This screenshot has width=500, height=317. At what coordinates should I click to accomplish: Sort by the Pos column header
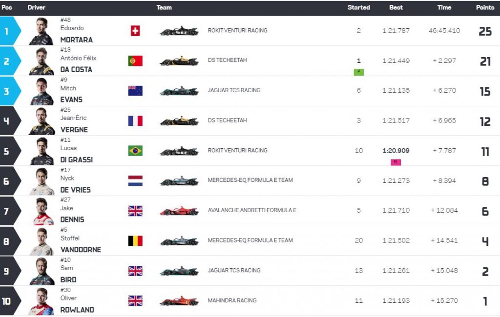[7, 7]
